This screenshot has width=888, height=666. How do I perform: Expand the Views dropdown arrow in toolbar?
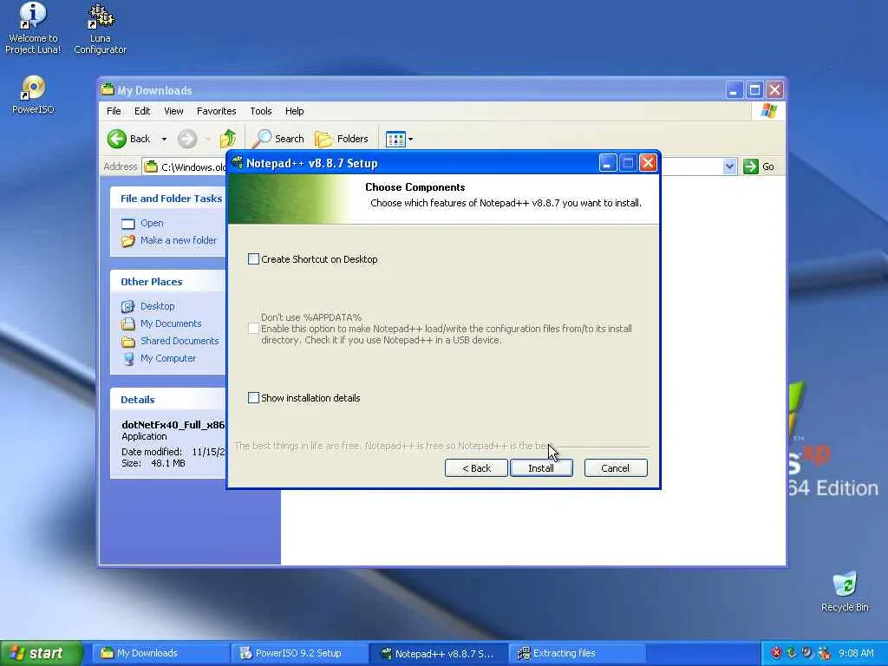(410, 139)
